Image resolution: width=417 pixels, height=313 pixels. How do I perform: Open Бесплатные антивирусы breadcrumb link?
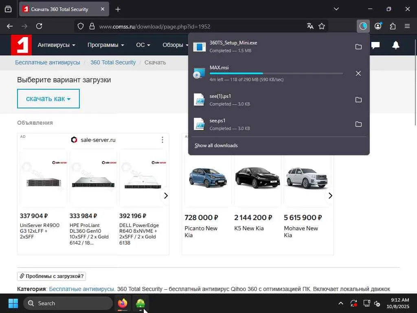point(47,62)
